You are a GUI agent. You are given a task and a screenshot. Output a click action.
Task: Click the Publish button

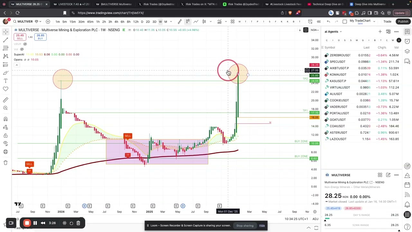(x=403, y=22)
